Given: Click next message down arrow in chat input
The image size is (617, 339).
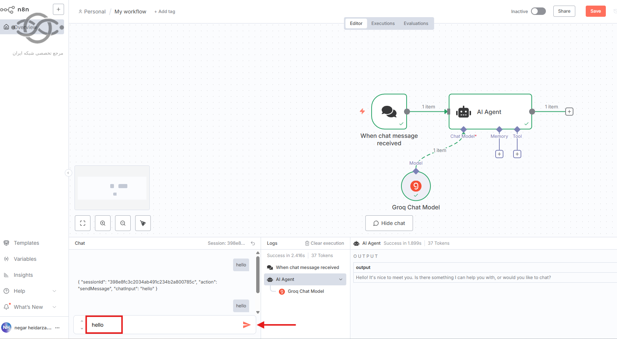Looking at the screenshot, I should 82,329.
